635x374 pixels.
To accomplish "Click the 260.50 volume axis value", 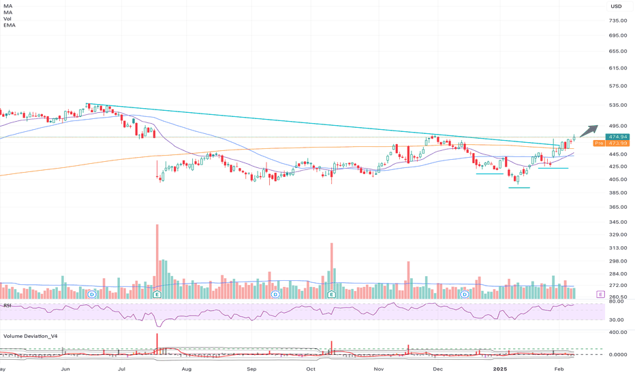I will click(618, 296).
